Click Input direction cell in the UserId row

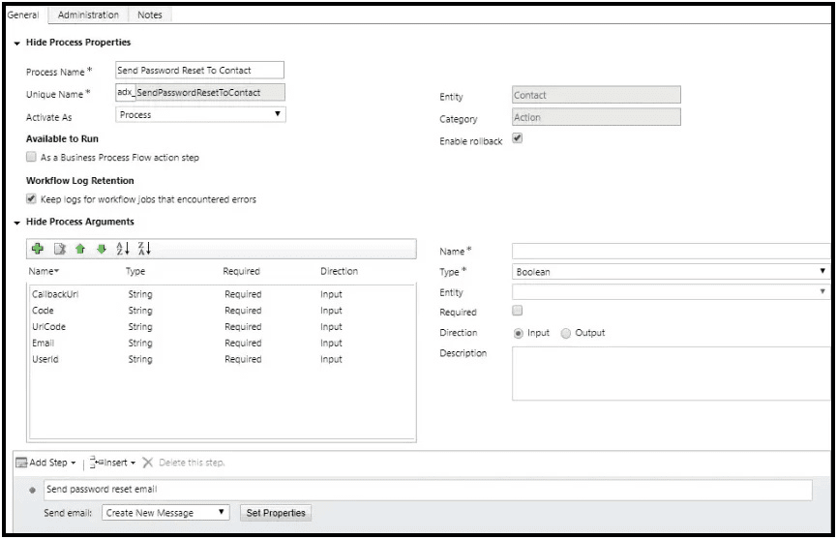pyautogui.click(x=331, y=359)
